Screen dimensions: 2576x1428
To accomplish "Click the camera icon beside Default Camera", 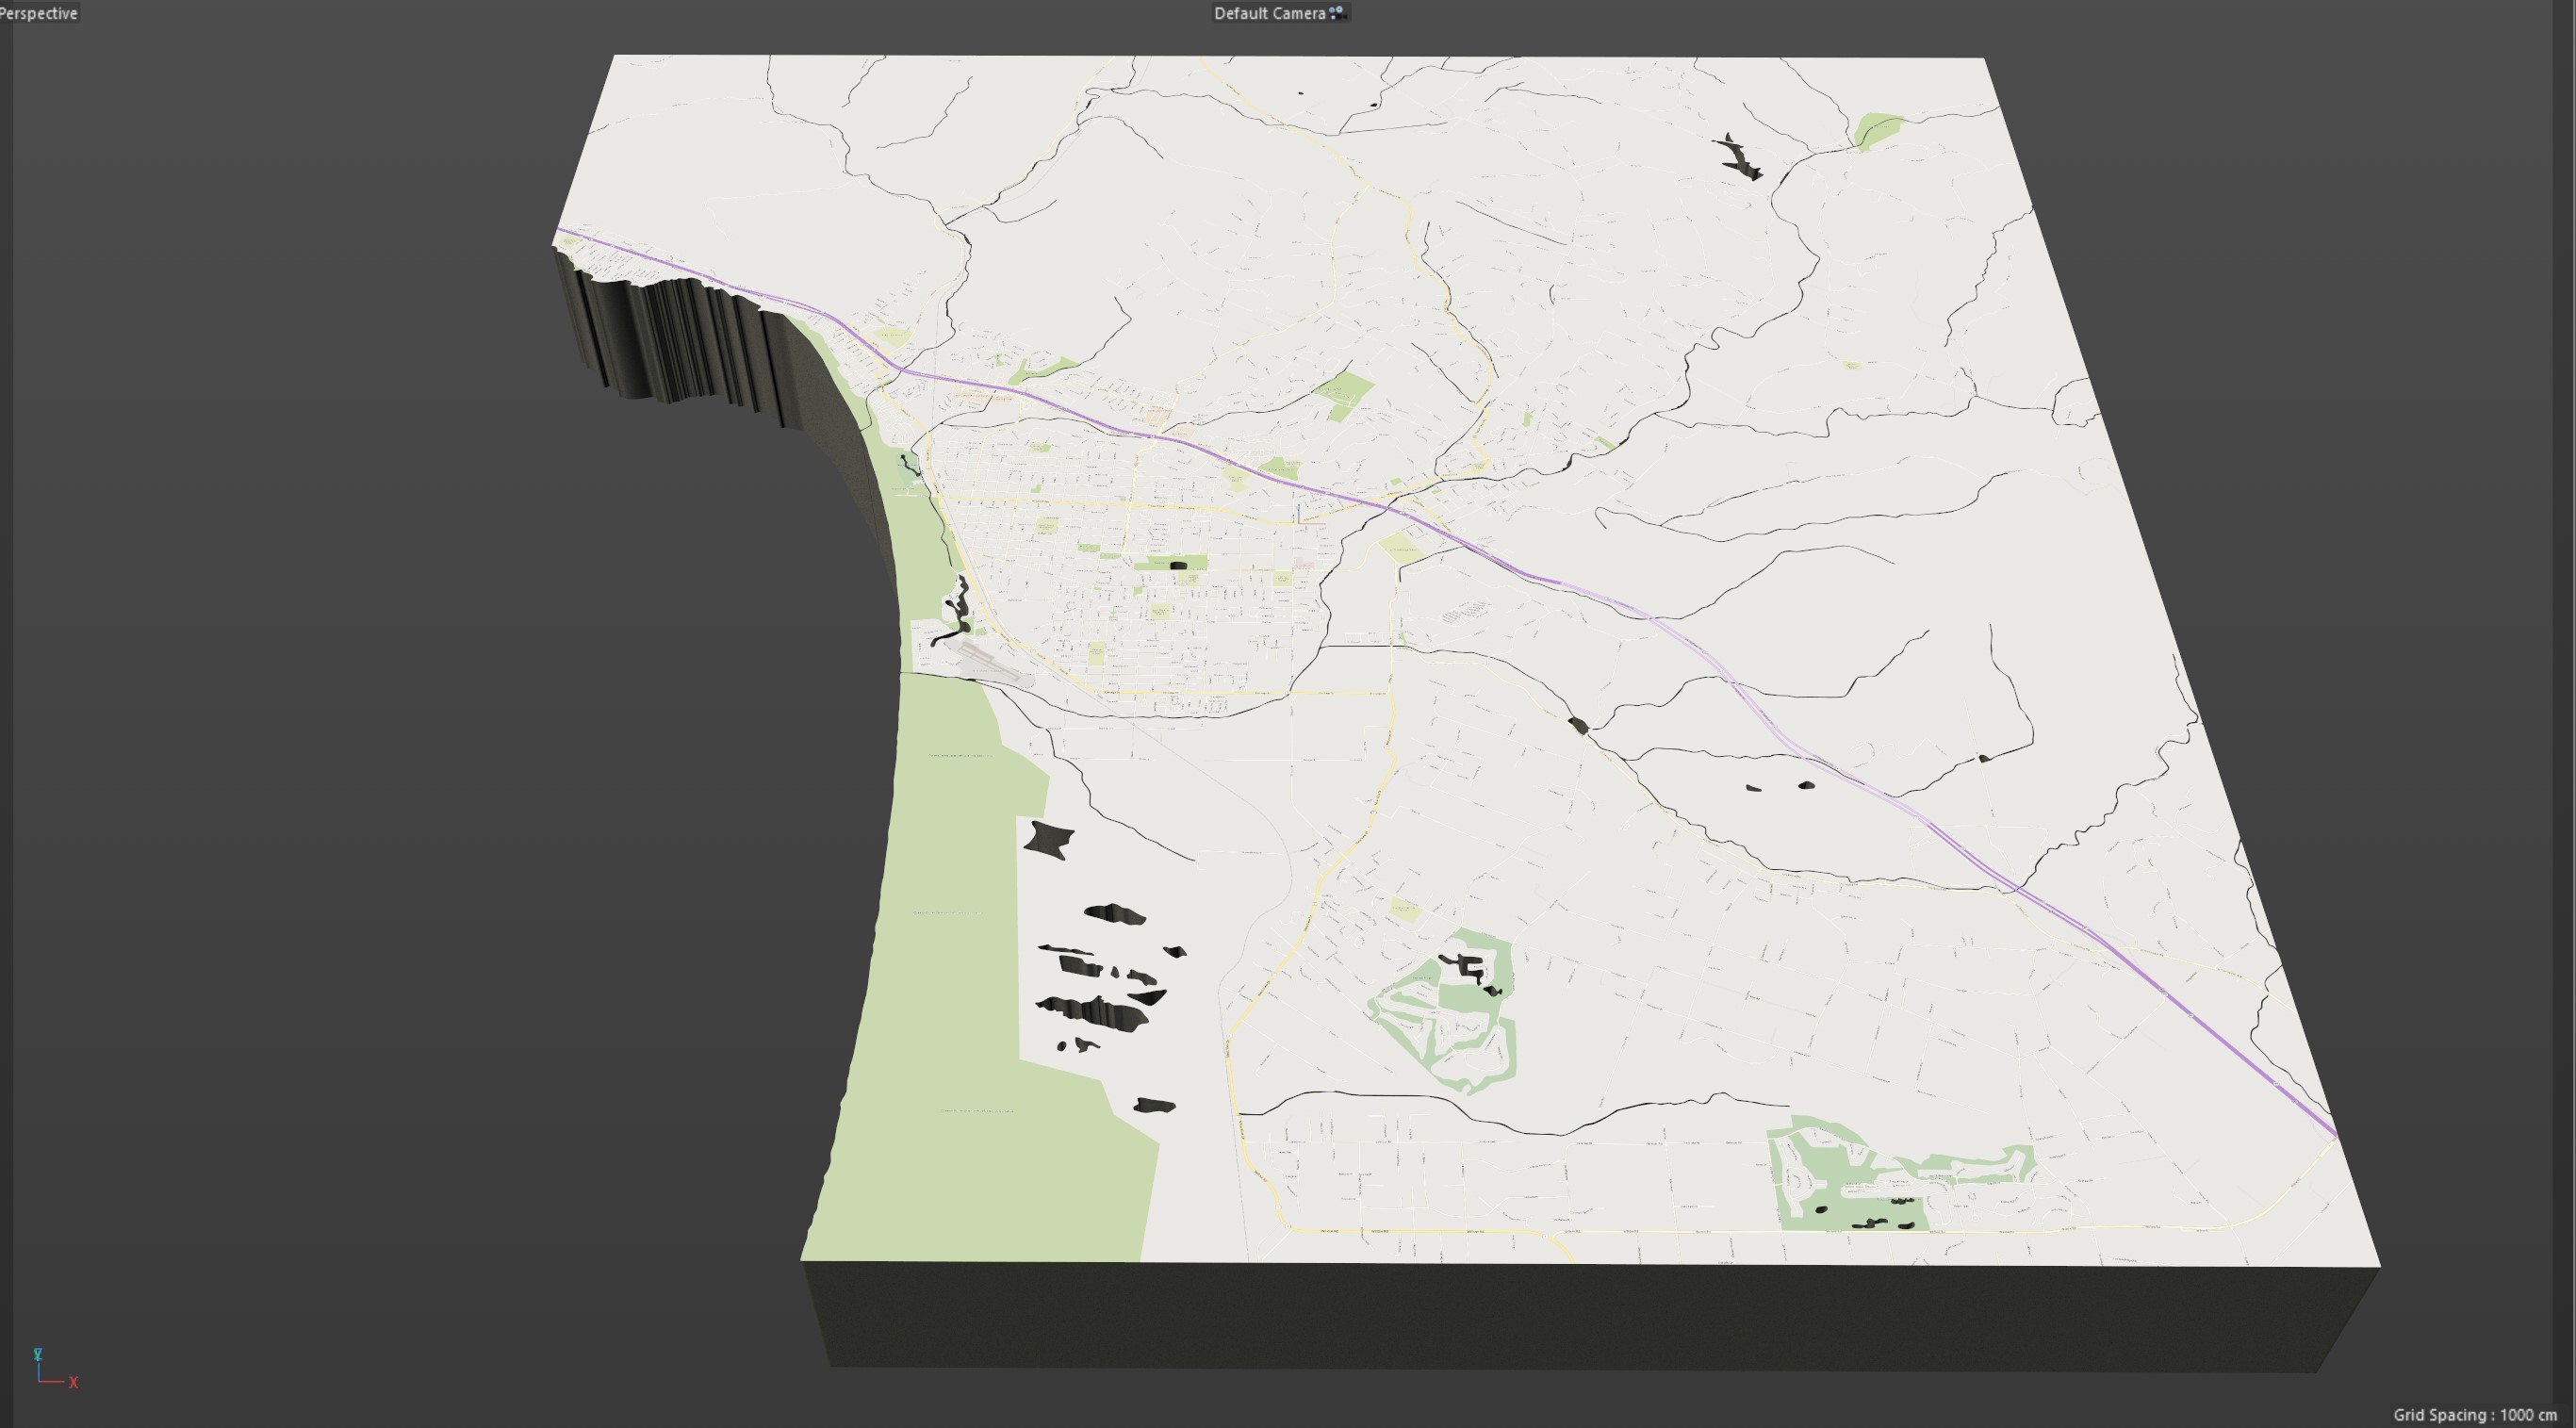I will (1338, 13).
